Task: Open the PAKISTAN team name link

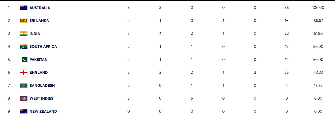Action: (x=39, y=60)
